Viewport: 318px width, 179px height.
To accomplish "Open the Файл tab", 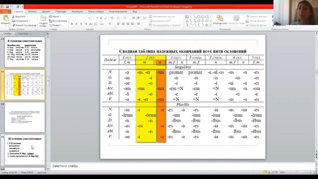I will [x=5, y=11].
